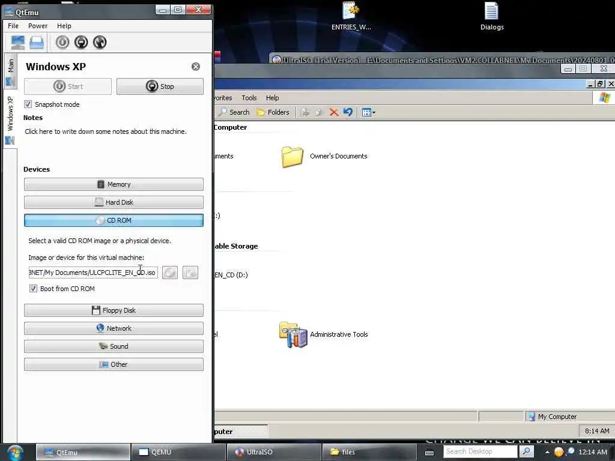Open the Help menu in the Explorer window
615x461 pixels.
click(x=272, y=98)
